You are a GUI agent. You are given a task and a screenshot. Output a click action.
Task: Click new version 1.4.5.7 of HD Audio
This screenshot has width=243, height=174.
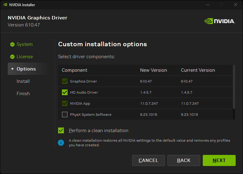pos(146,92)
